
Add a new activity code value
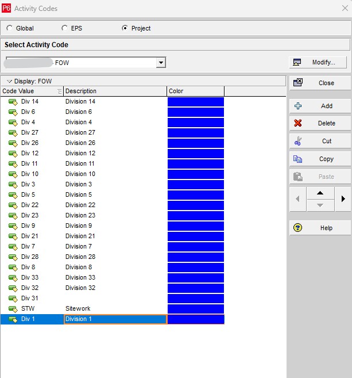pos(319,106)
